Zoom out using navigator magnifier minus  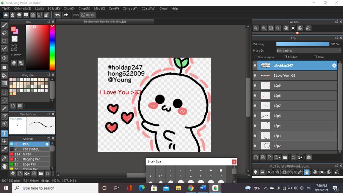pyautogui.click(x=278, y=28)
